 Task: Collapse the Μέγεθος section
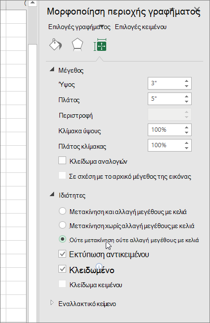52,69
